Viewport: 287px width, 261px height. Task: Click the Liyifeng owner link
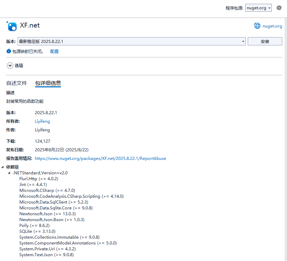tap(42, 121)
